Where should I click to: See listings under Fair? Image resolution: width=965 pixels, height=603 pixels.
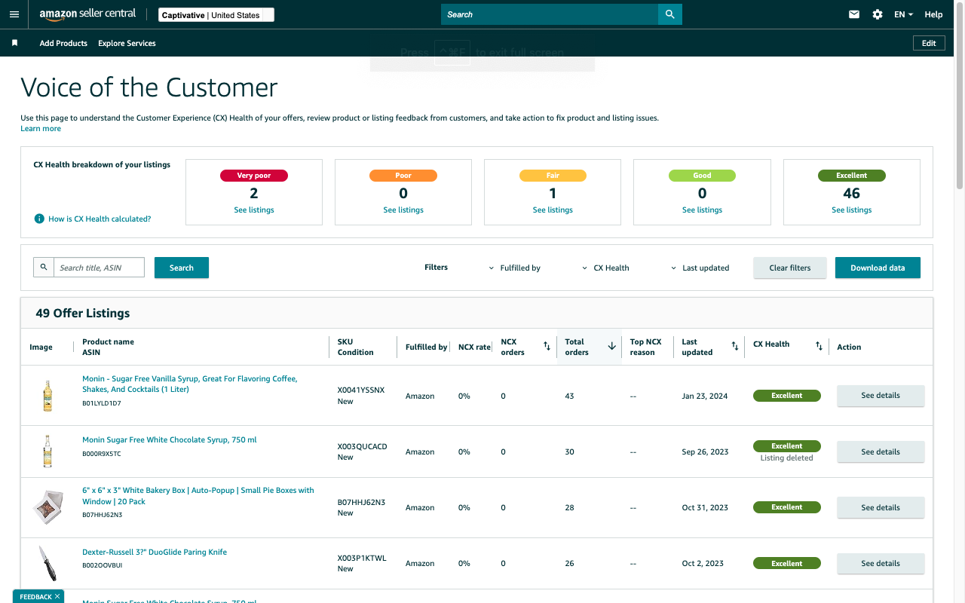click(553, 210)
